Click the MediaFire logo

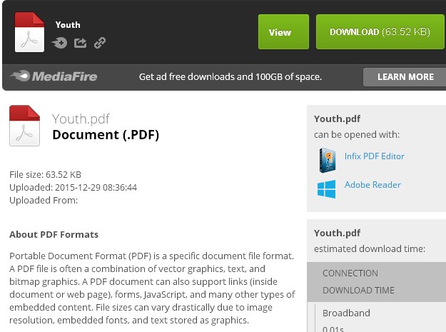tap(54, 76)
